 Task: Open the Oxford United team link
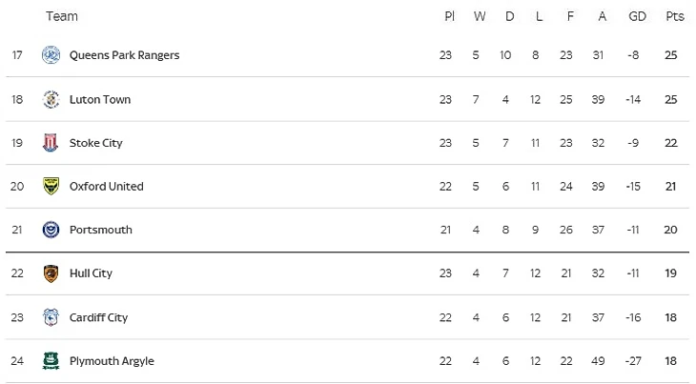pyautogui.click(x=106, y=187)
